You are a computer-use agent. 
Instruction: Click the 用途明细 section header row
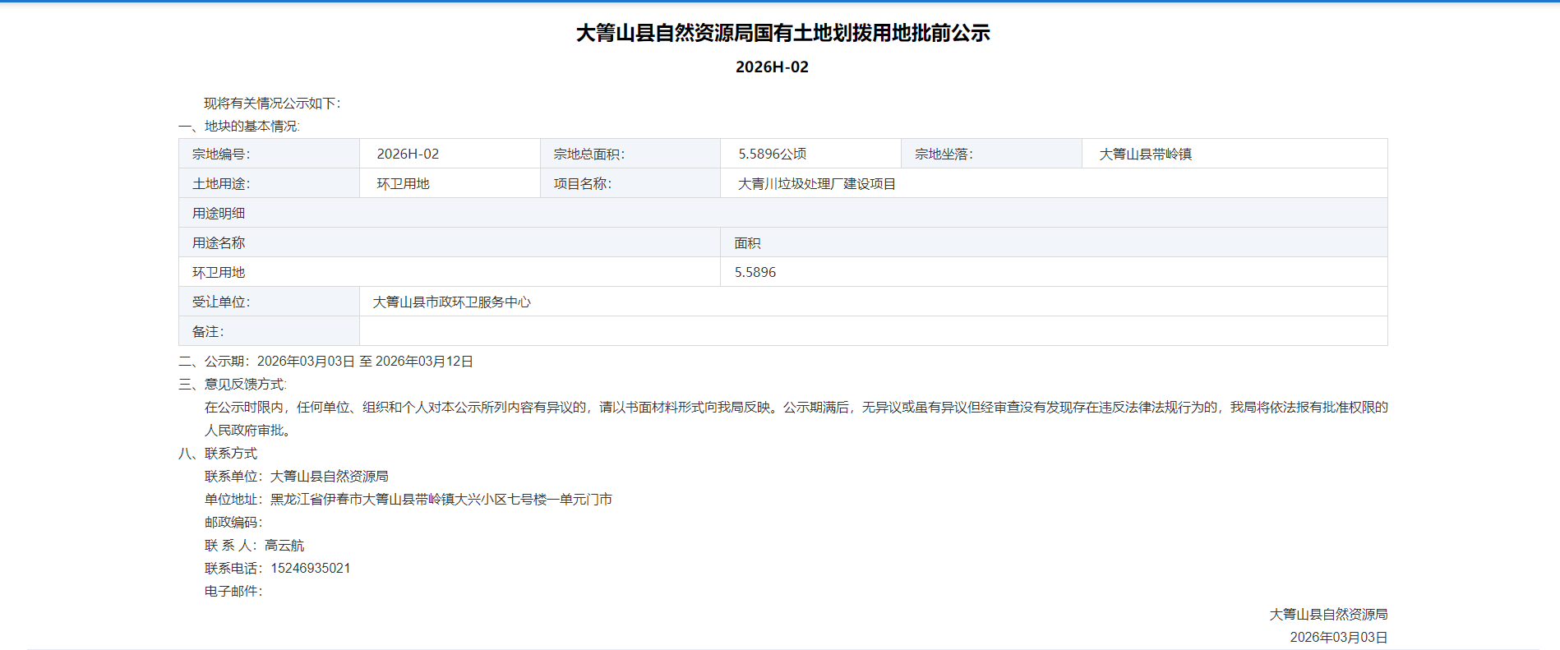coord(219,213)
